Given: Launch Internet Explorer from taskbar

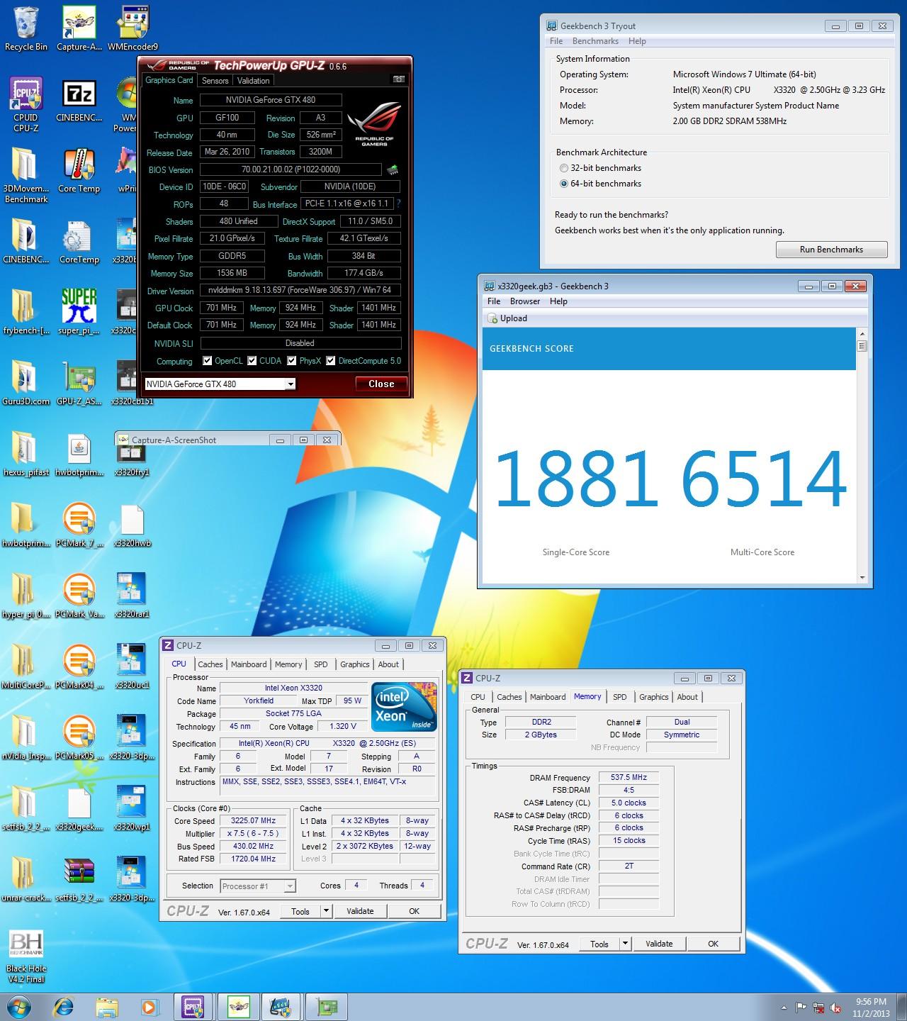Looking at the screenshot, I should click(64, 1007).
